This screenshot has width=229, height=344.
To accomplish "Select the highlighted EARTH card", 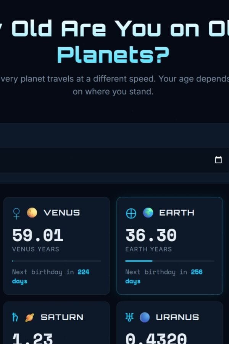I will coord(170,246).
